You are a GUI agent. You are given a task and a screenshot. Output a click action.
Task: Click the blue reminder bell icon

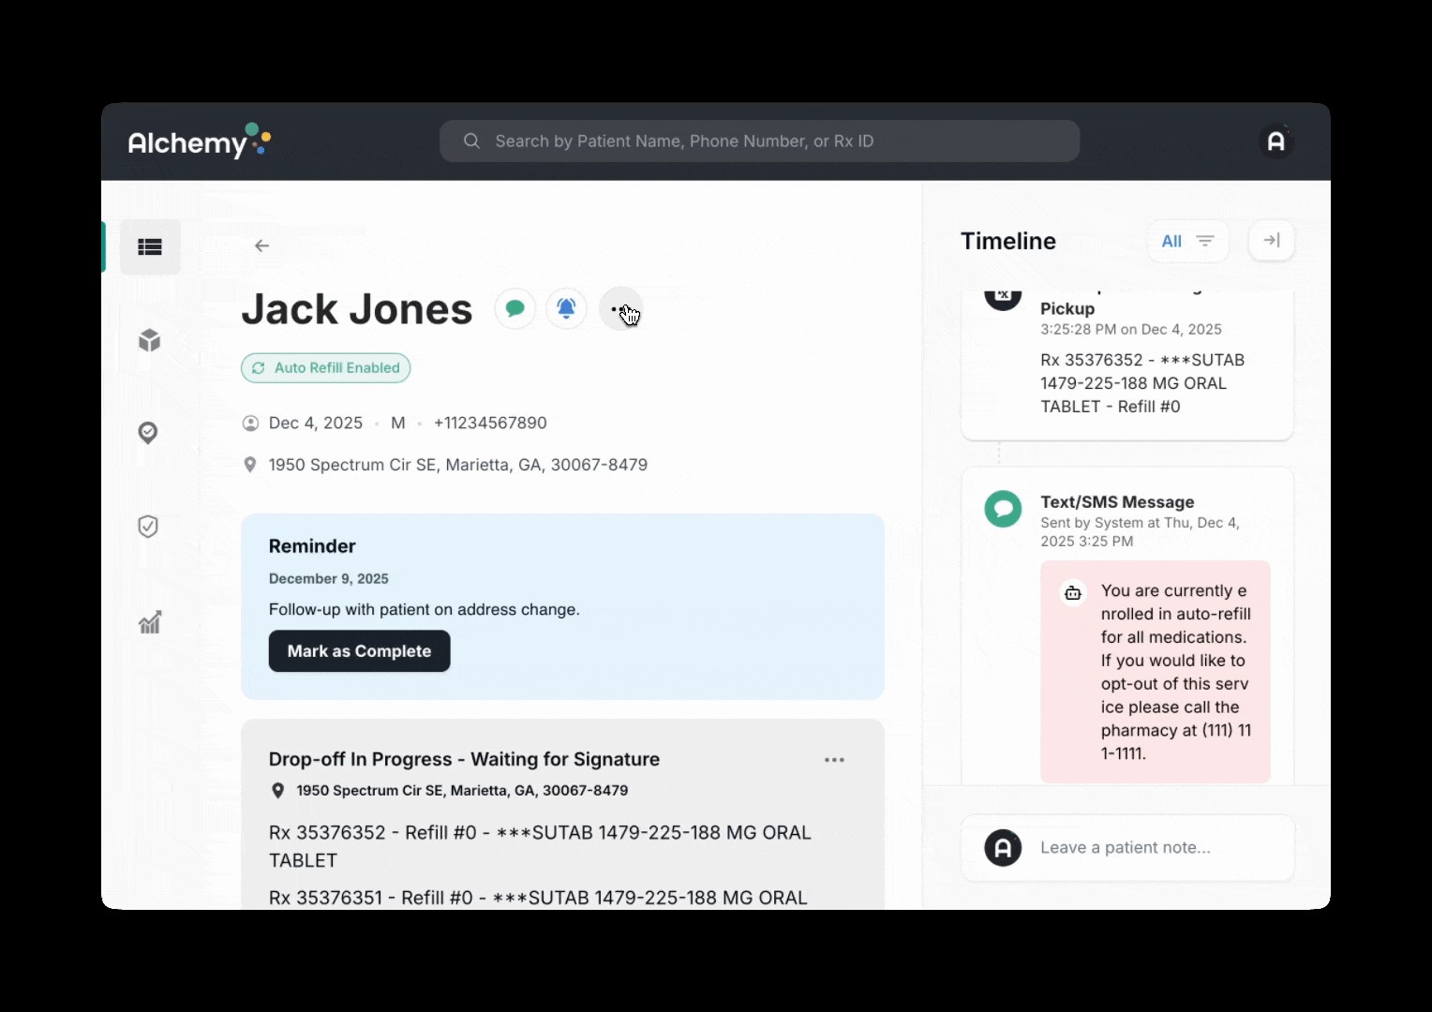pos(566,308)
